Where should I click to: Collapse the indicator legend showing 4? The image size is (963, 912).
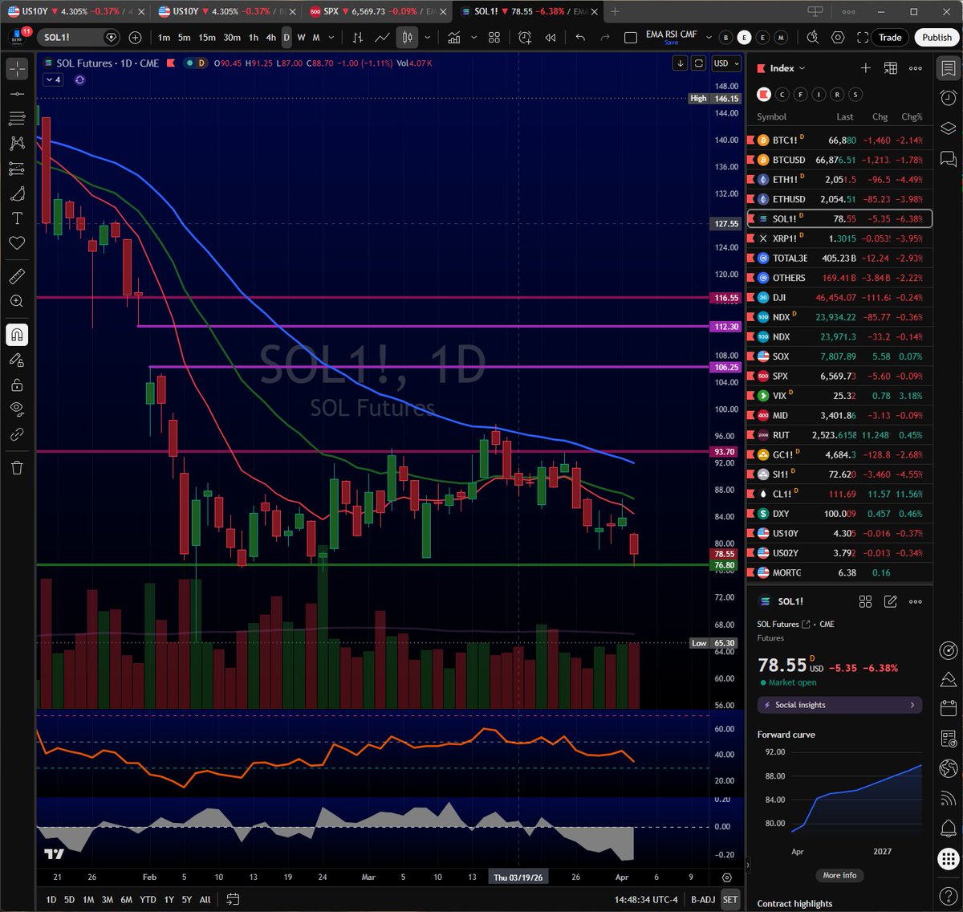[x=52, y=79]
